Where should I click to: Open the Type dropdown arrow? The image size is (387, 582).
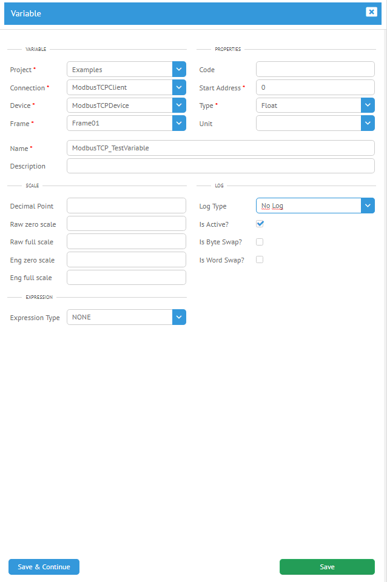[x=368, y=105]
